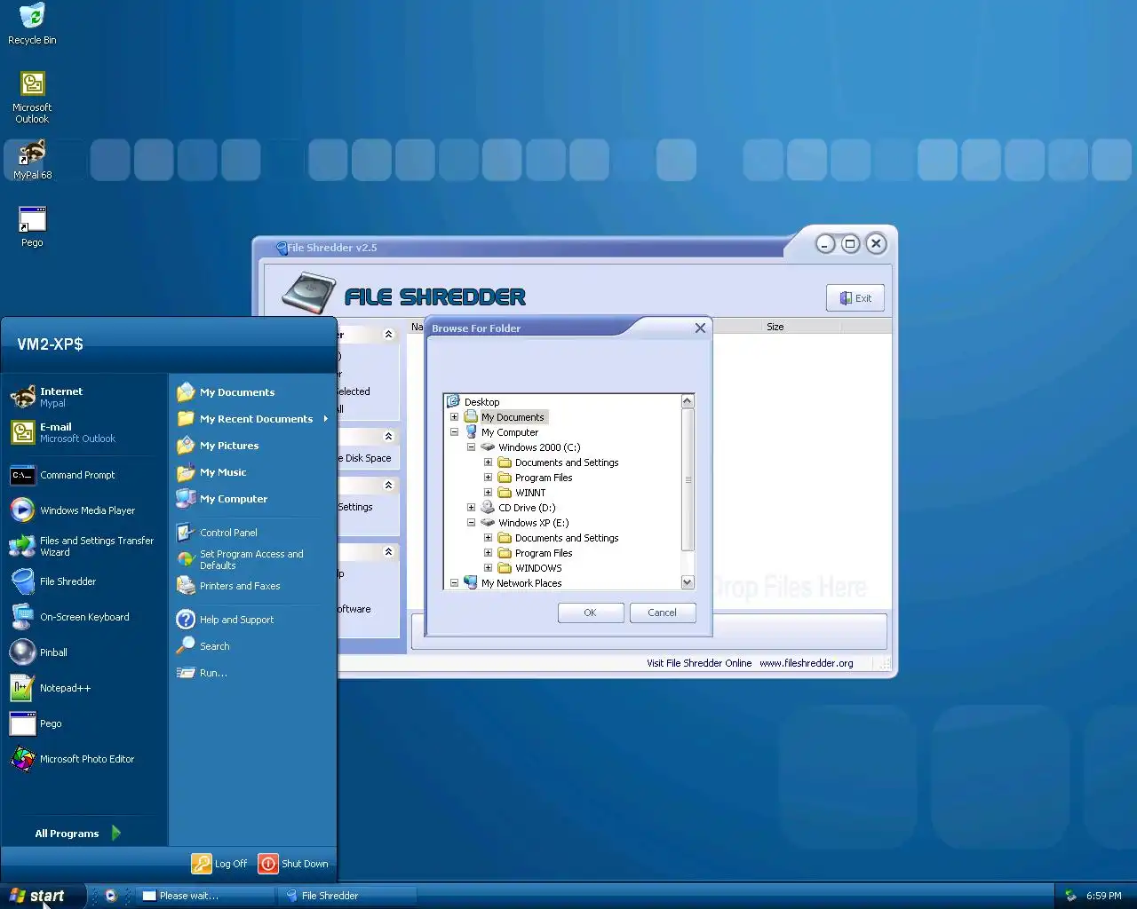Image resolution: width=1137 pixels, height=909 pixels.
Task: Click folder tree scrollbar down arrow
Action: [x=687, y=582]
